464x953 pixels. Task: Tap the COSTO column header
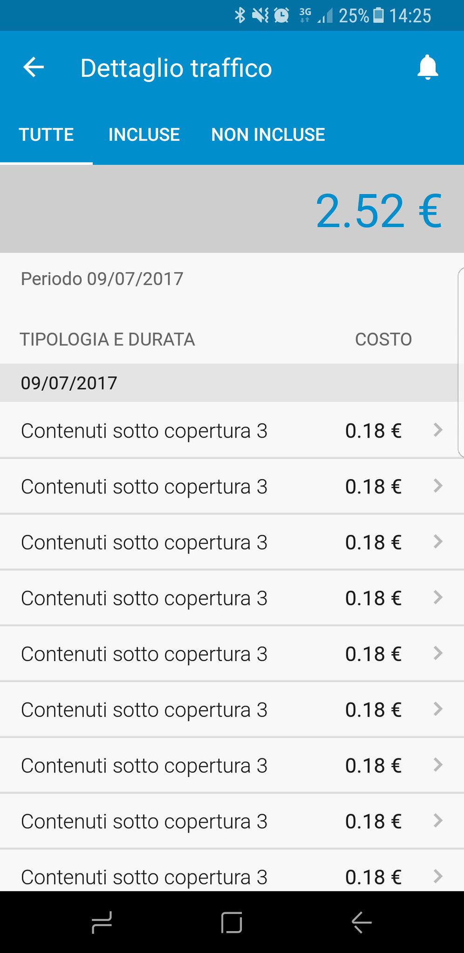[383, 339]
